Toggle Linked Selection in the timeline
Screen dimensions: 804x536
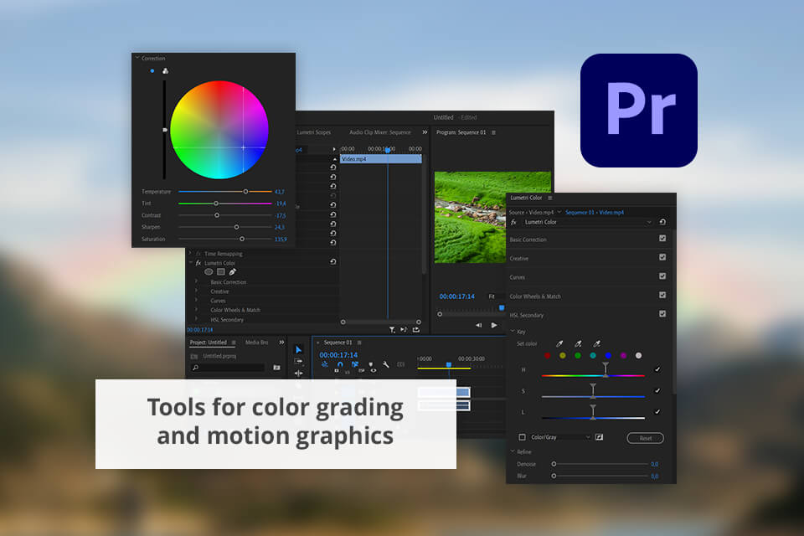[355, 364]
